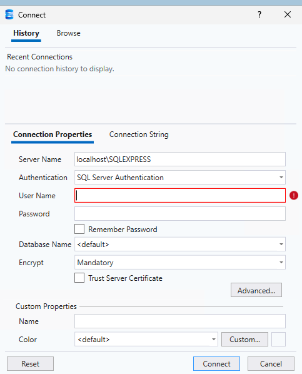
Task: Focus the Password input field
Action: tap(180, 213)
